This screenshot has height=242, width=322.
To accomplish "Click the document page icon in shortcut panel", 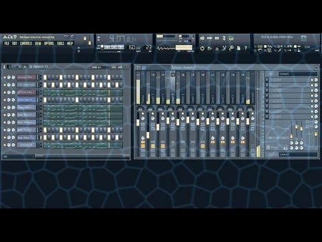I will 239,48.
